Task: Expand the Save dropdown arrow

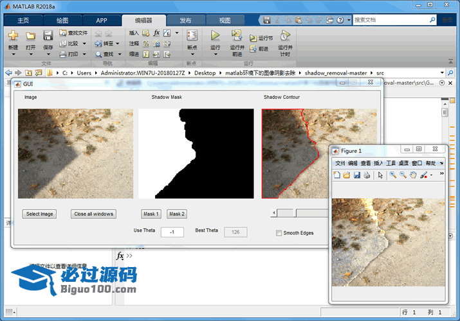Action: (x=48, y=54)
